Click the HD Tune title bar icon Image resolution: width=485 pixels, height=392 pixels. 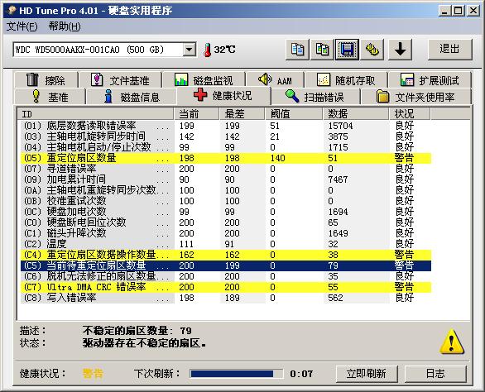[x=12, y=11]
